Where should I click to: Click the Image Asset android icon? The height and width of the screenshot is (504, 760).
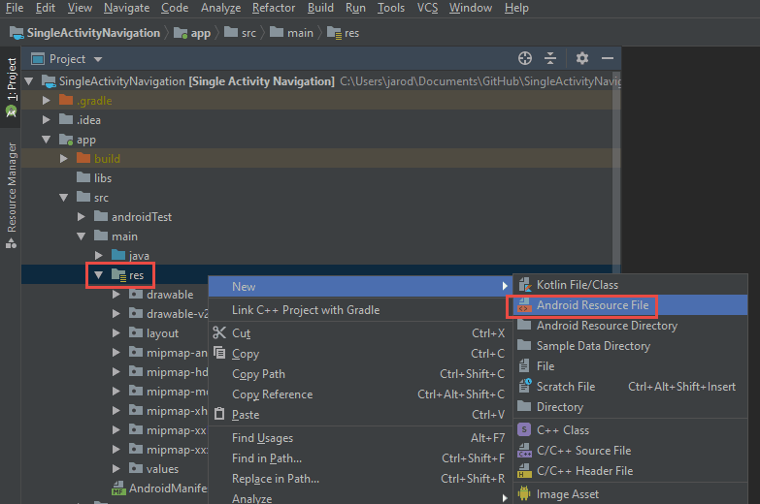tap(525, 494)
